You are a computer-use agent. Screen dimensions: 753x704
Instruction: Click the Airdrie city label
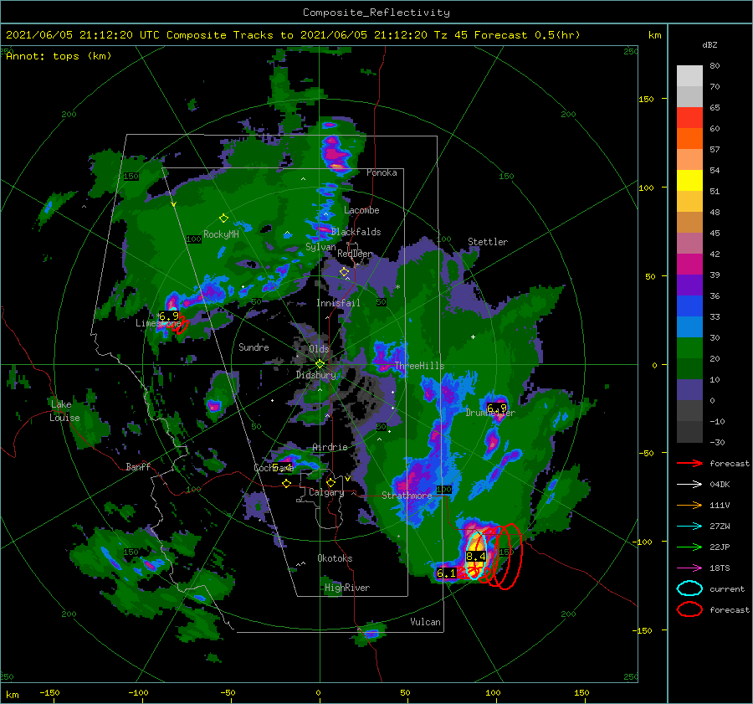coord(330,447)
